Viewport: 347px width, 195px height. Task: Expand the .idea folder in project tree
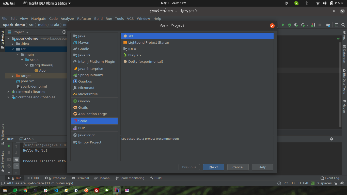point(13,44)
